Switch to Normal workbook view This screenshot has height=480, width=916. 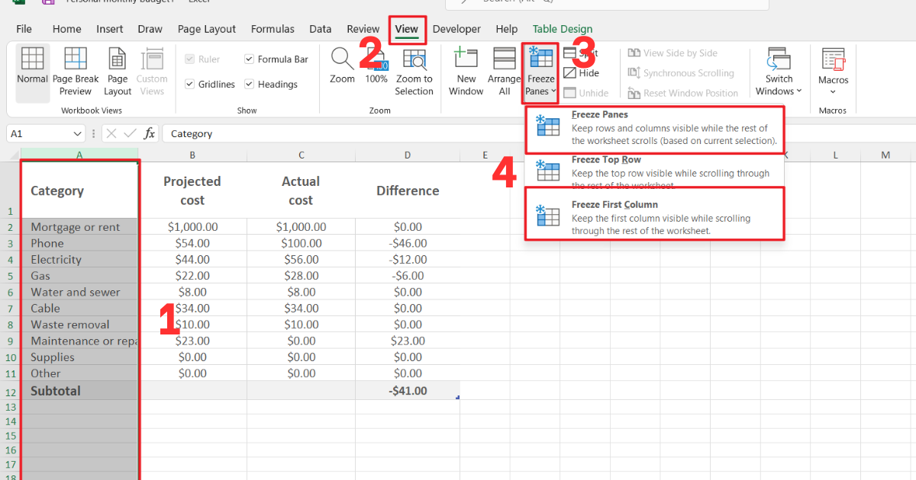(x=33, y=72)
